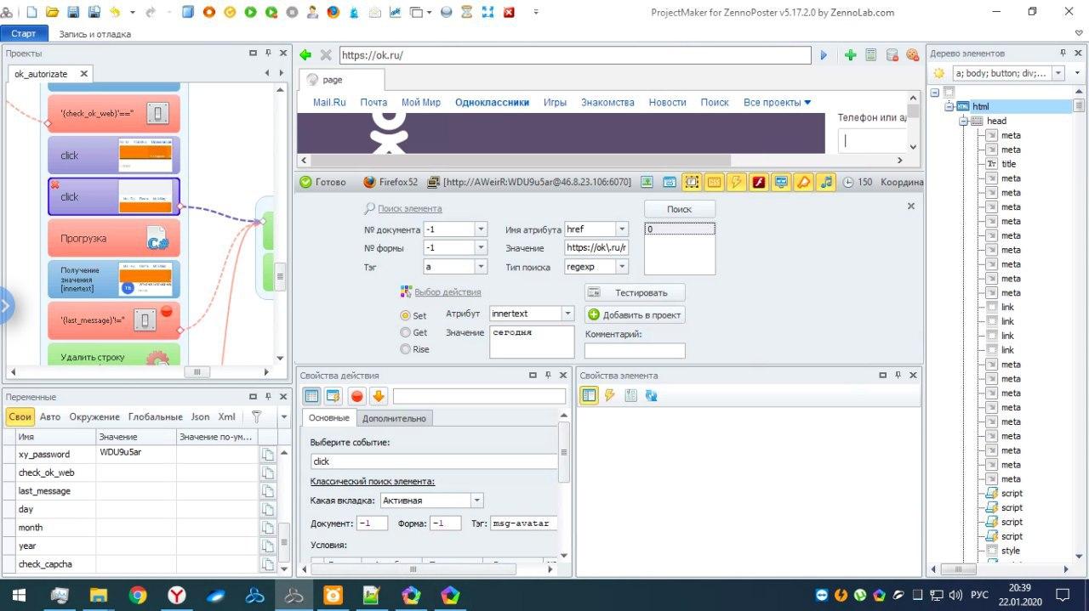Open the Дополнительно tab in action properties
Screen dimensions: 1089x611
[394, 418]
